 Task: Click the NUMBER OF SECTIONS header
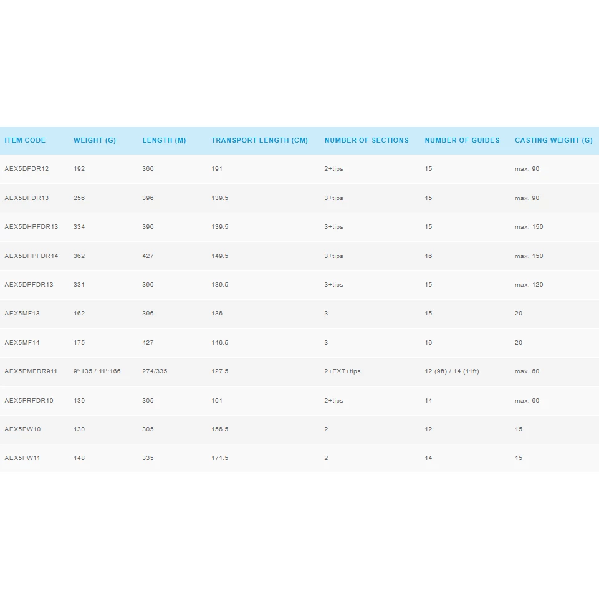click(x=367, y=140)
